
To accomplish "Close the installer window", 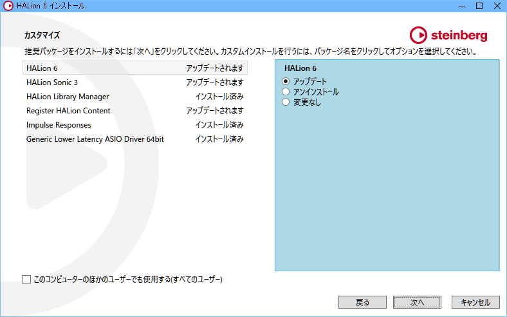I will pyautogui.click(x=497, y=6).
